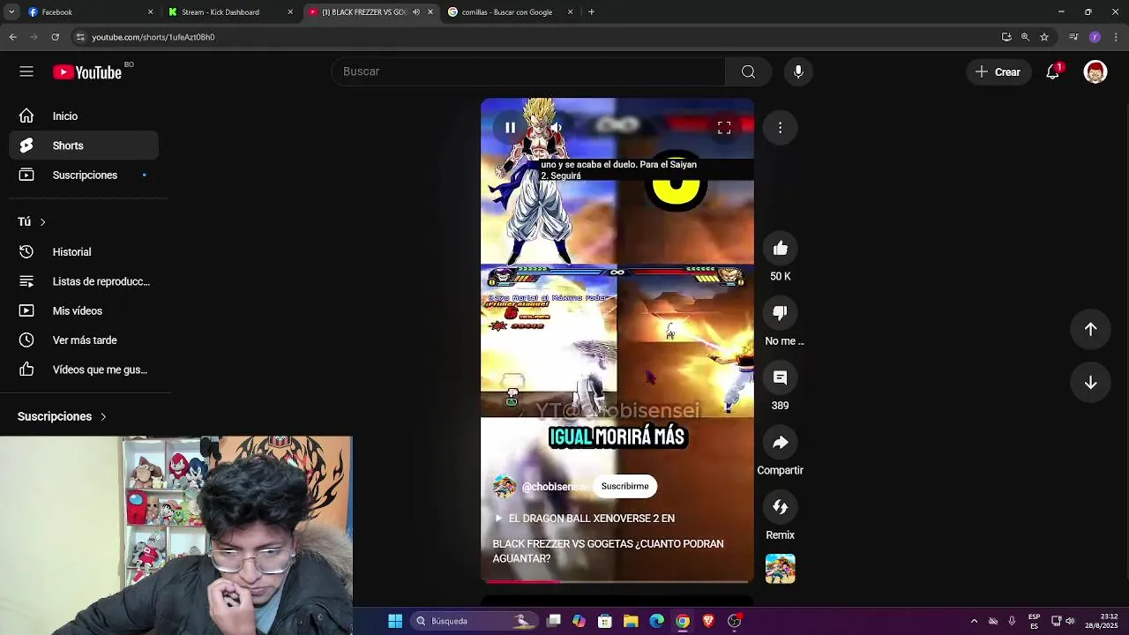The image size is (1129, 635).
Task: Expand the Tú section chevron
Action: (x=42, y=222)
